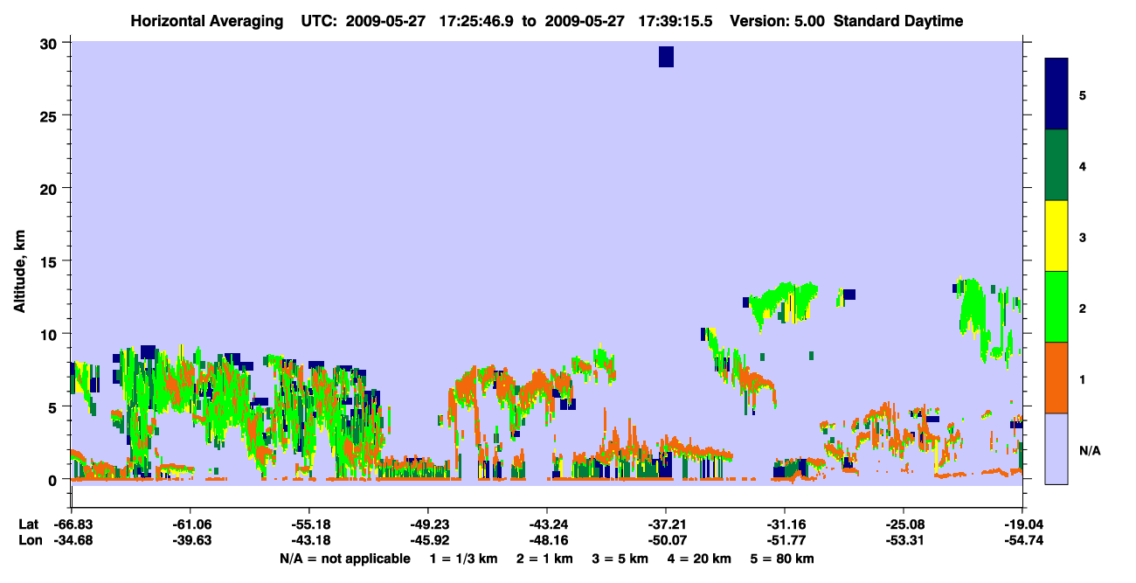
Task: Click the latitude value -66.83
Action: click(x=72, y=524)
